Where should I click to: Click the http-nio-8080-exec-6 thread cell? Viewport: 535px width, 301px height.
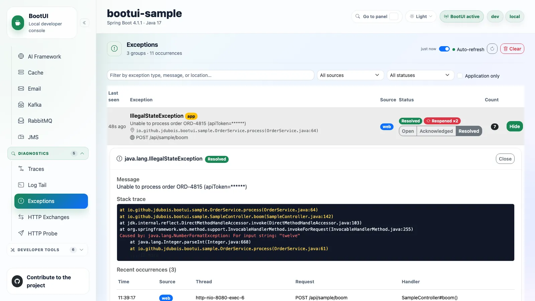pyautogui.click(x=220, y=298)
